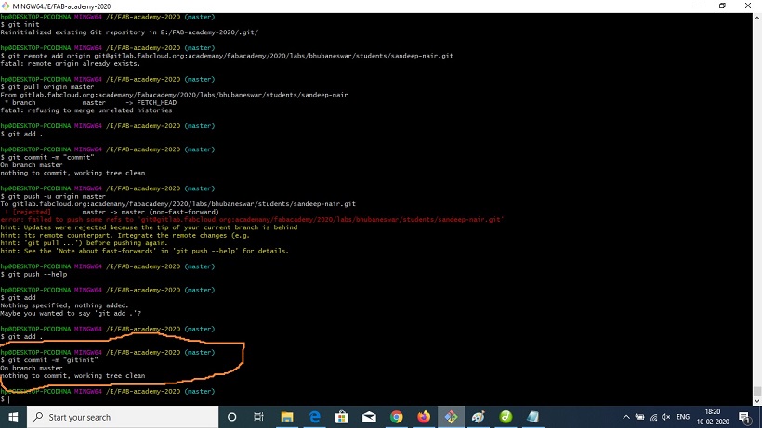
Task: Click '$ git push -u origin master' command
Action: coord(53,196)
